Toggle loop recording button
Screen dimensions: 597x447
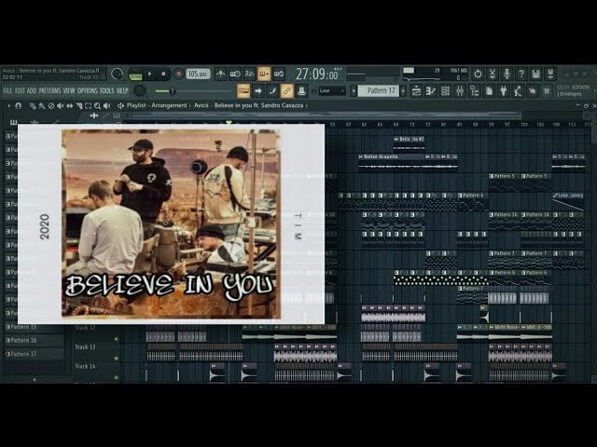pyautogui.click(x=279, y=74)
